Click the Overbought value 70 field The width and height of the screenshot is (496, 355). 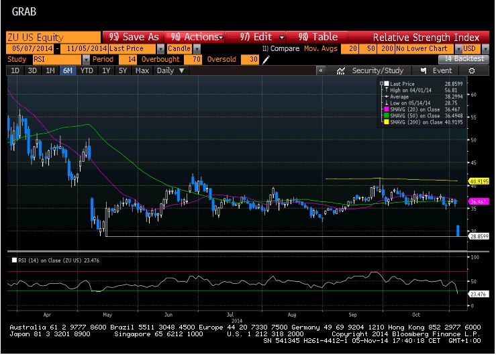click(x=193, y=60)
